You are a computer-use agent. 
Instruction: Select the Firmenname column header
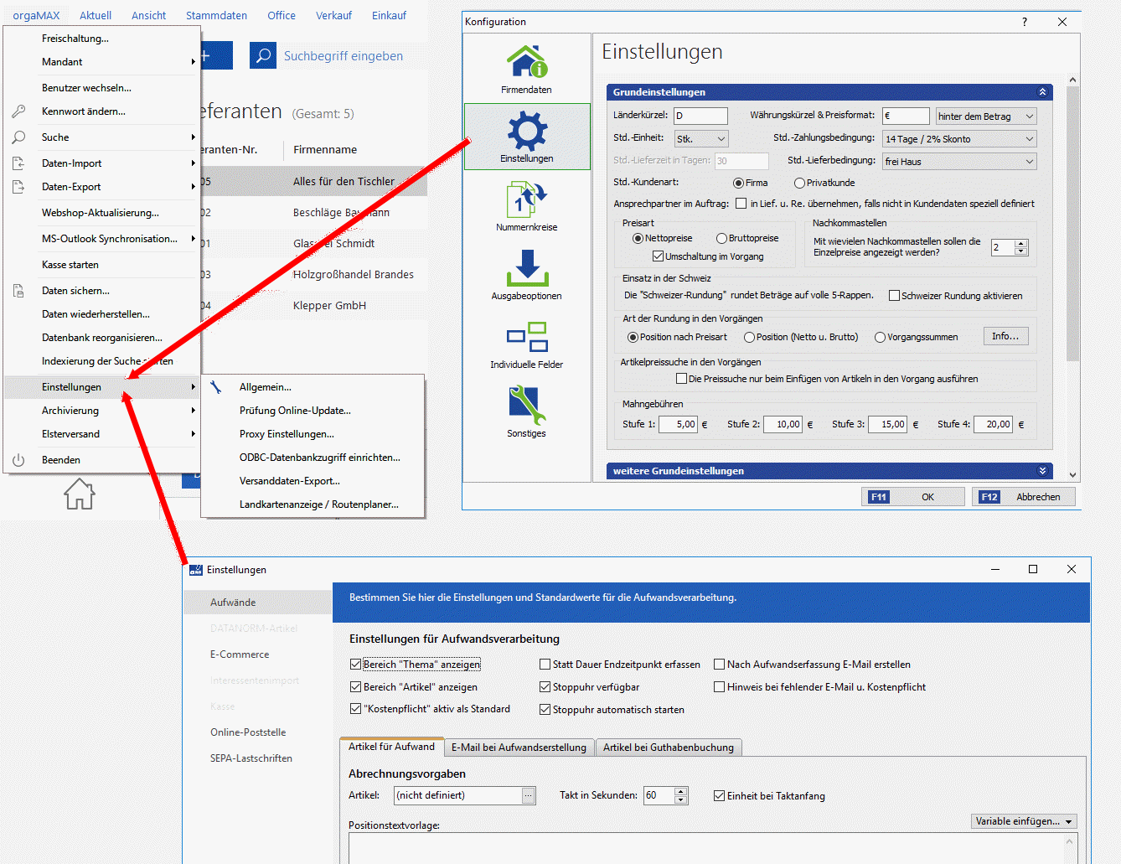tap(325, 150)
